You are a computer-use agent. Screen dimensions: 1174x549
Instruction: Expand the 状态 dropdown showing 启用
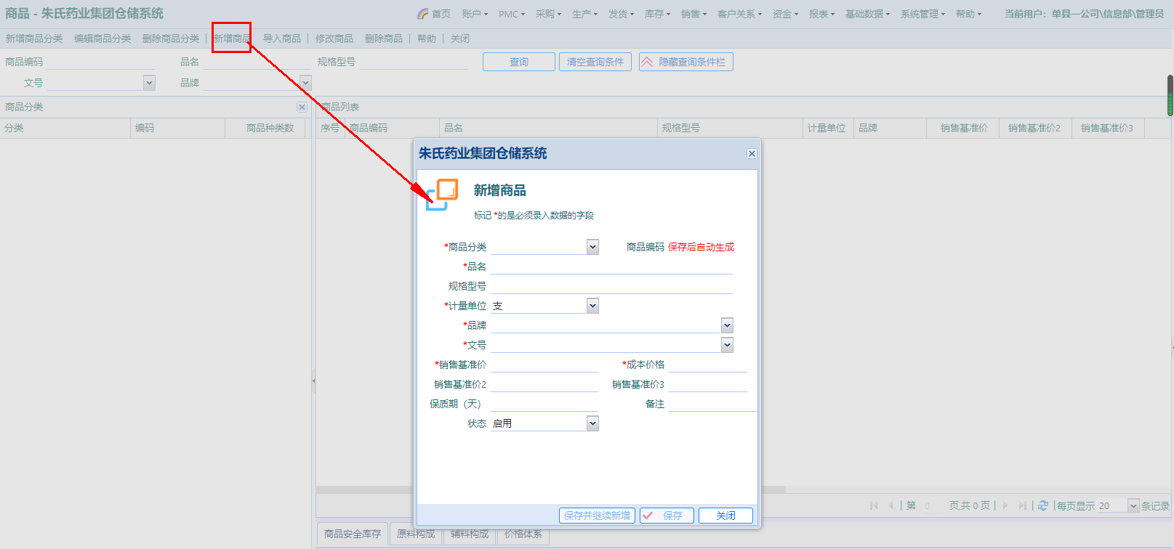click(592, 423)
